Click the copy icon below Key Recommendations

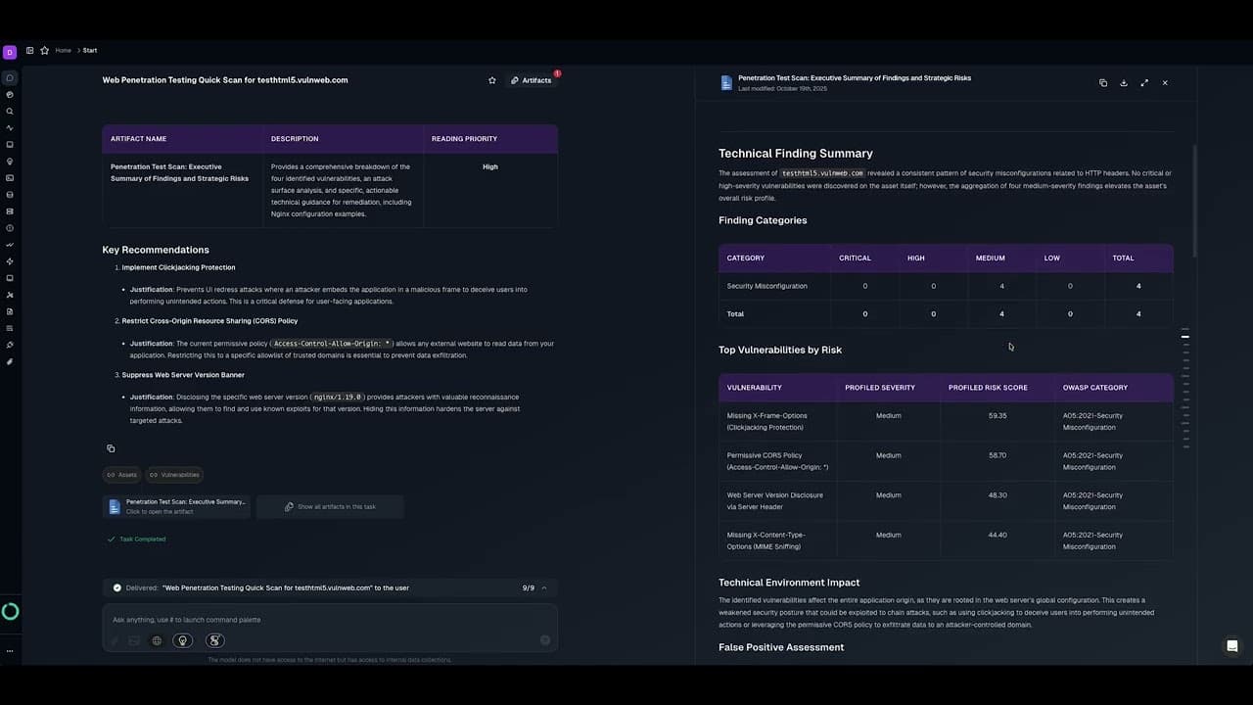[x=111, y=448]
